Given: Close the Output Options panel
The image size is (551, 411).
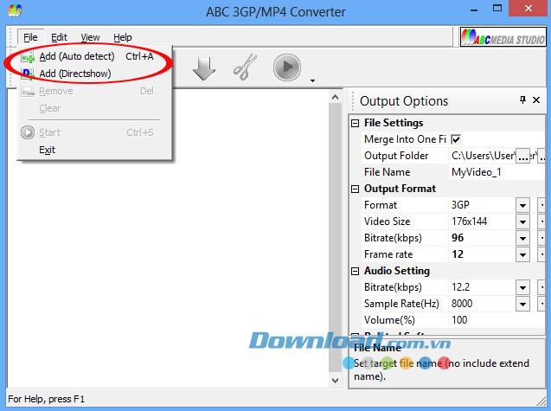Looking at the screenshot, I should (x=536, y=100).
